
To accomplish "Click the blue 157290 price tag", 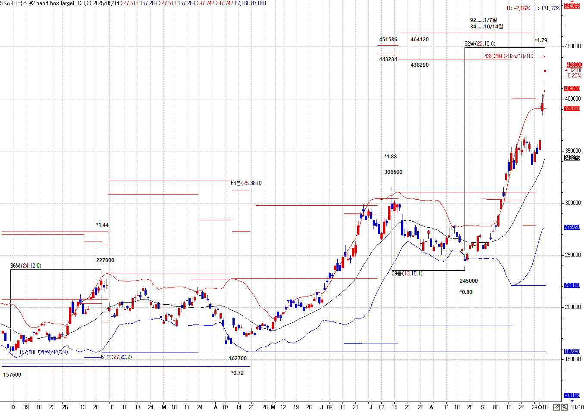I will pyautogui.click(x=572, y=352).
